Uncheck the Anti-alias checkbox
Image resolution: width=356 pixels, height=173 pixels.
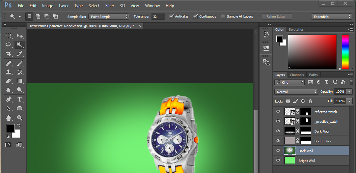pyautogui.click(x=171, y=16)
